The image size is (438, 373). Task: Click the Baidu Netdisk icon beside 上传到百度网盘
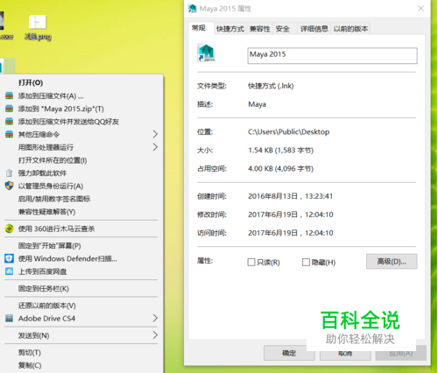pyautogui.click(x=10, y=271)
